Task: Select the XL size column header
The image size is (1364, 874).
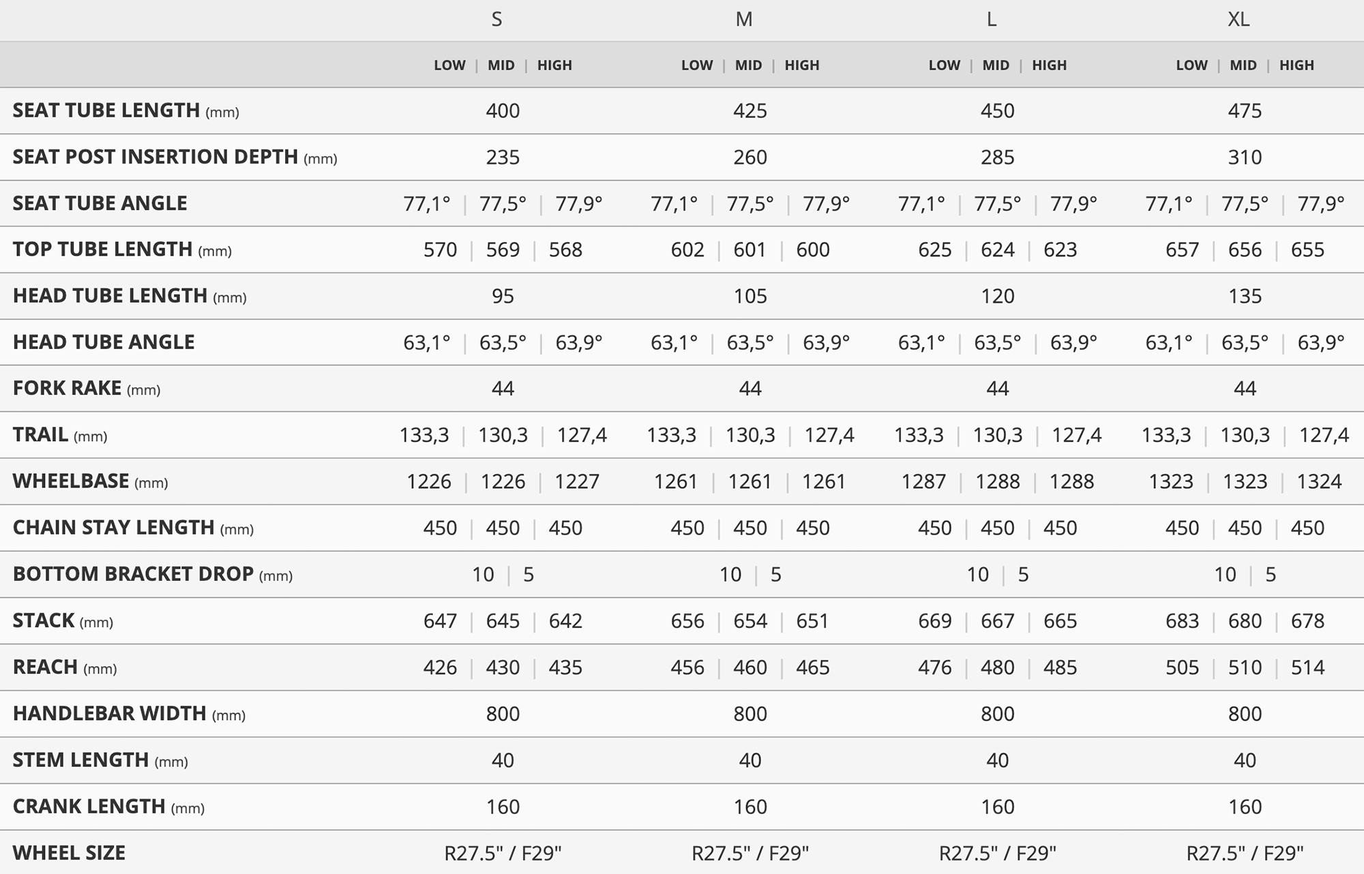Action: click(1239, 19)
